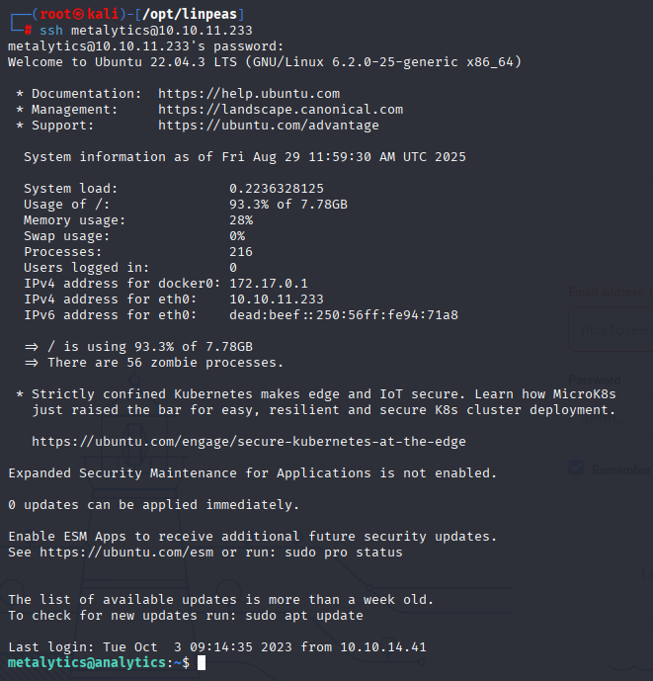Screen dimensions: 653x681
Task: Click the terminal cursor block at the prompt
Action: point(202,663)
